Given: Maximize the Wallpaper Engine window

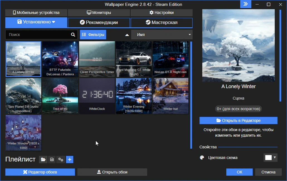Looking at the screenshot, I should coord(269,4).
